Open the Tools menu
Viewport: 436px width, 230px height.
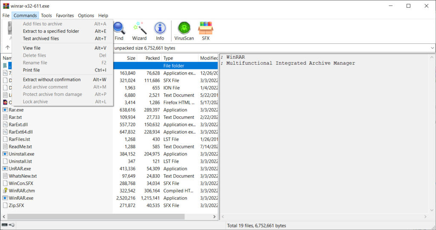(x=46, y=15)
